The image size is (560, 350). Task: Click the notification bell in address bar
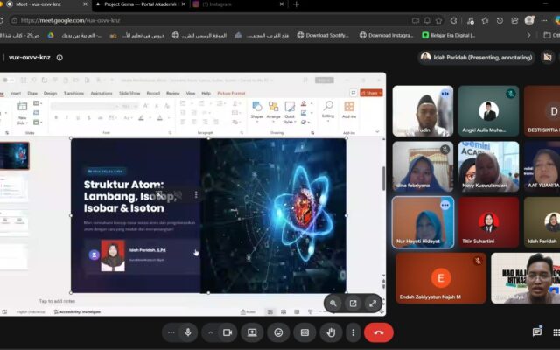[x=427, y=21]
